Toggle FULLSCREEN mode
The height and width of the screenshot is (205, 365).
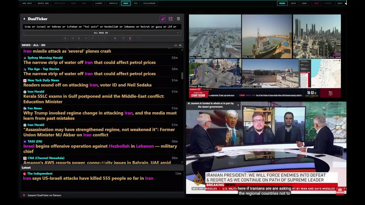tap(149, 3)
